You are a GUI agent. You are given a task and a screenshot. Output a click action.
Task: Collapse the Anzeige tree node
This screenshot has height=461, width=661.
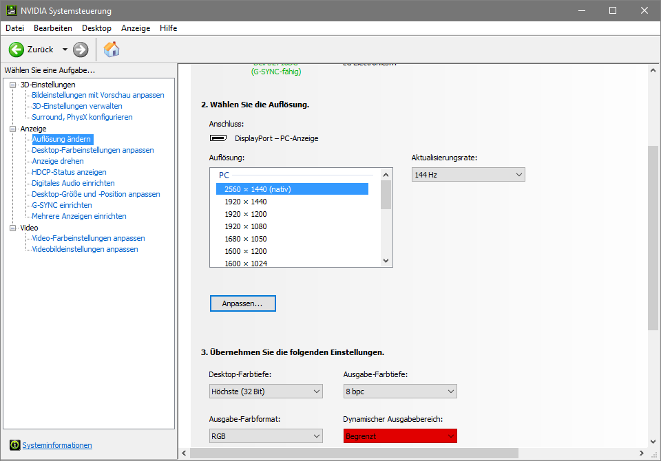pos(13,129)
